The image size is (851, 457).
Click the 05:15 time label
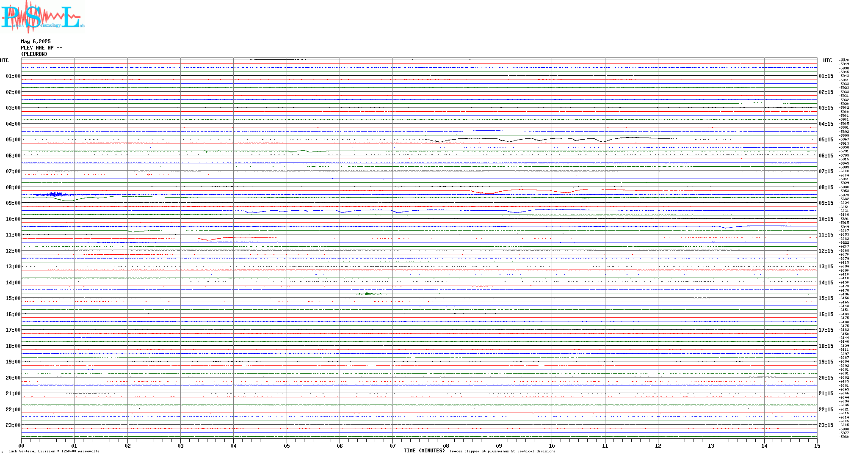(x=826, y=140)
